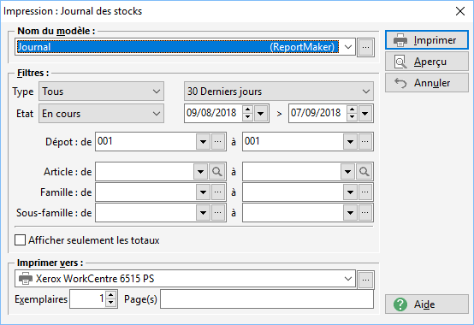Open model browse ellipsis button next to Journal
The image size is (474, 325).
366,47
